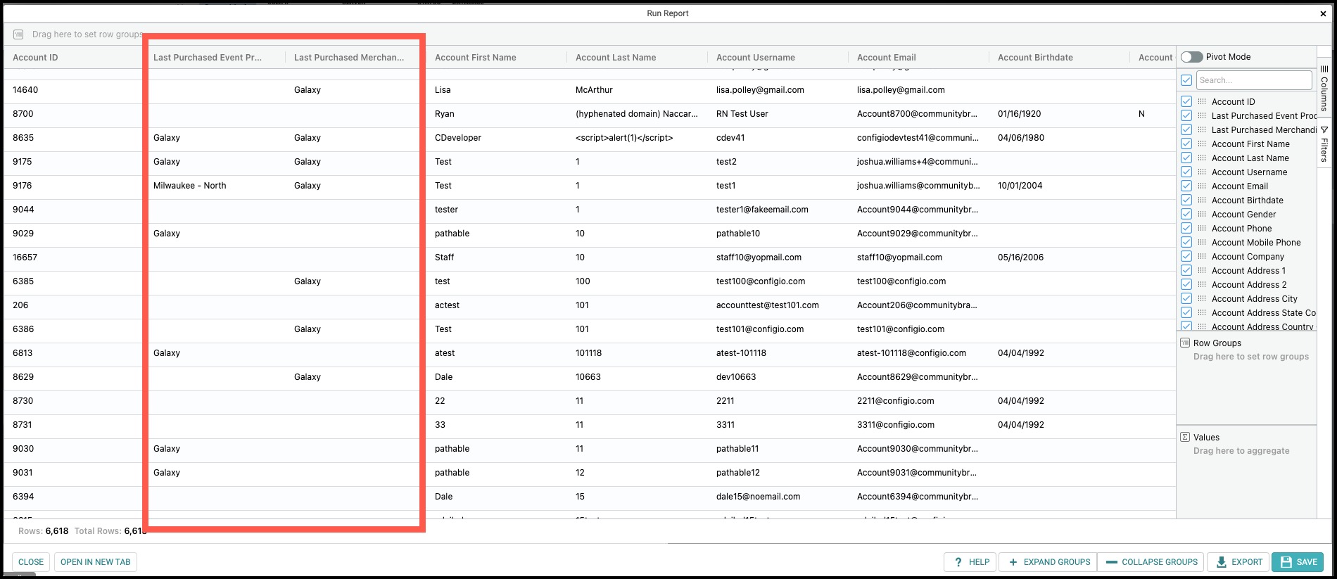Hide the Account Gender column via checkbox
The height and width of the screenshot is (579, 1337).
[1186, 214]
